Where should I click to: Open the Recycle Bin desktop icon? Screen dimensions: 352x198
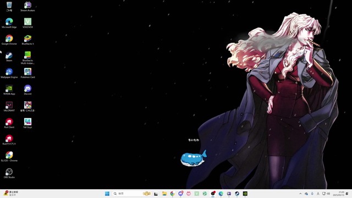(x=9, y=6)
